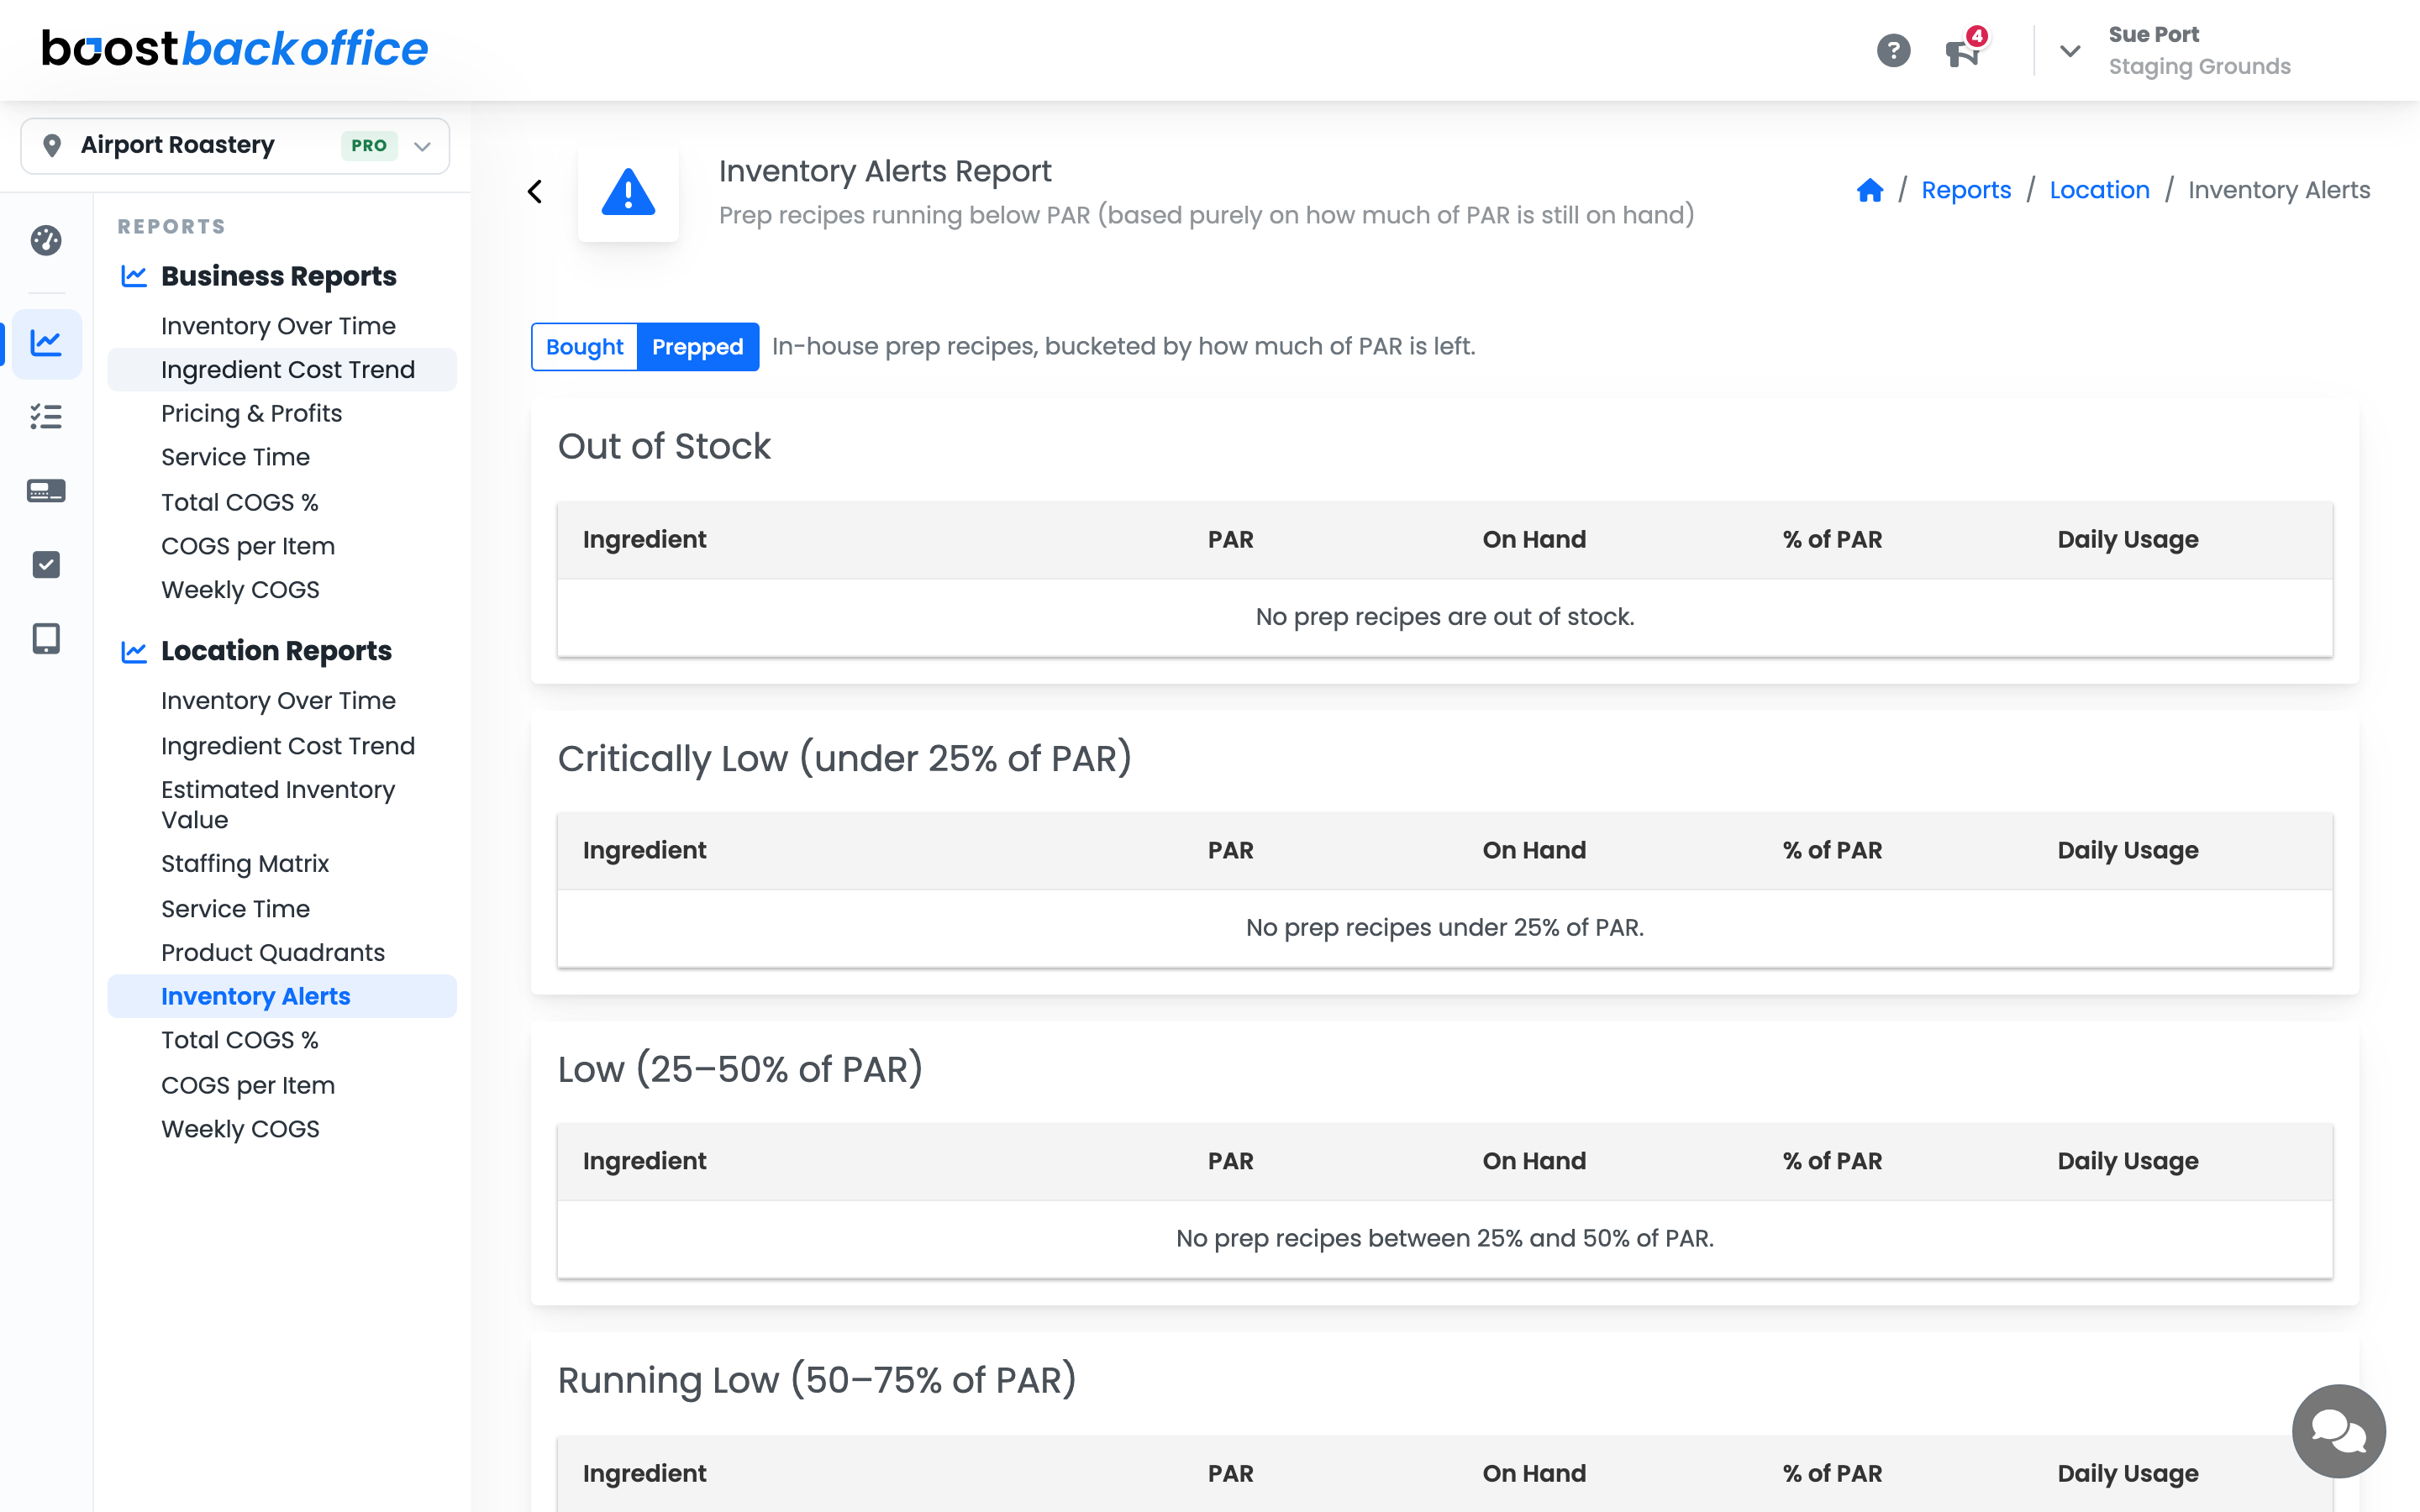2420x1512 pixels.
Task: Open the checklist sidebar icon
Action: pyautogui.click(x=46, y=416)
